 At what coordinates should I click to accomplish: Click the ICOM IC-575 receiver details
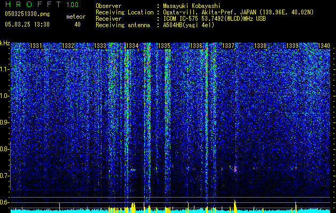(214, 19)
